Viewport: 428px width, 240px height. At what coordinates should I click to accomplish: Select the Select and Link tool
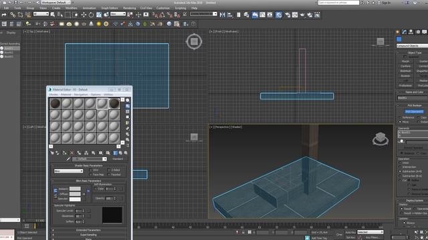(x=13, y=15)
